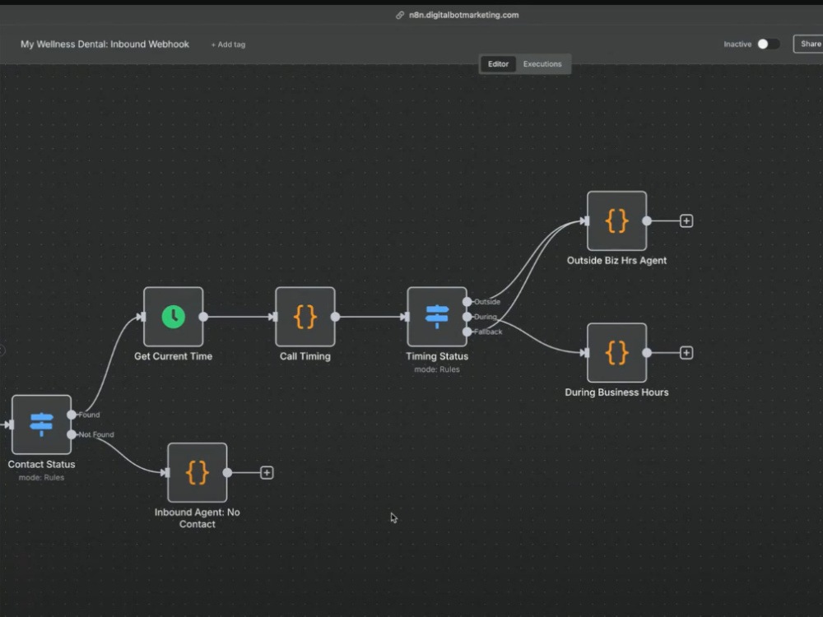The height and width of the screenshot is (617, 823).
Task: Click the output connector of Get Current Time
Action: (x=203, y=317)
